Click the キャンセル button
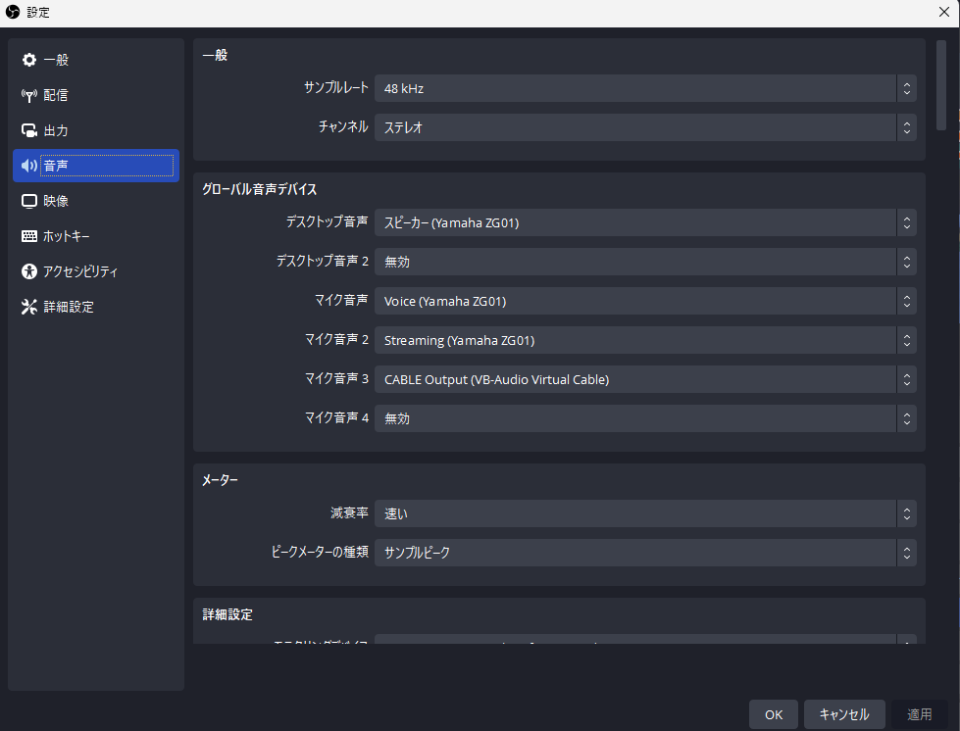The height and width of the screenshot is (731, 960). click(x=844, y=714)
